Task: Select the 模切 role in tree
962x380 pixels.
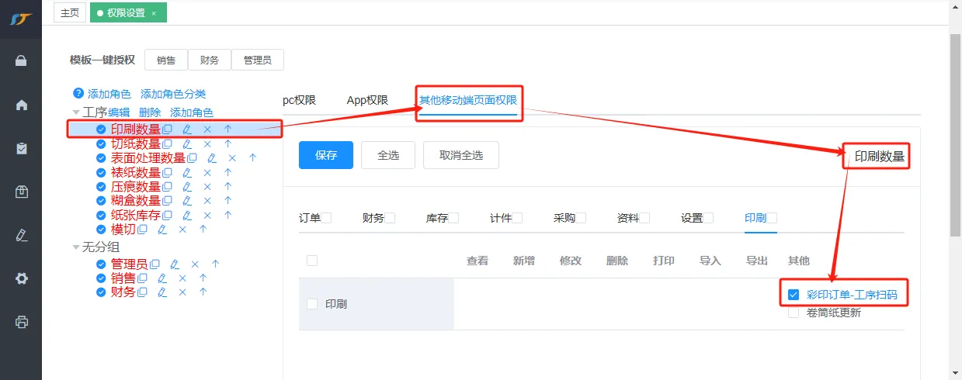Action: (123, 230)
